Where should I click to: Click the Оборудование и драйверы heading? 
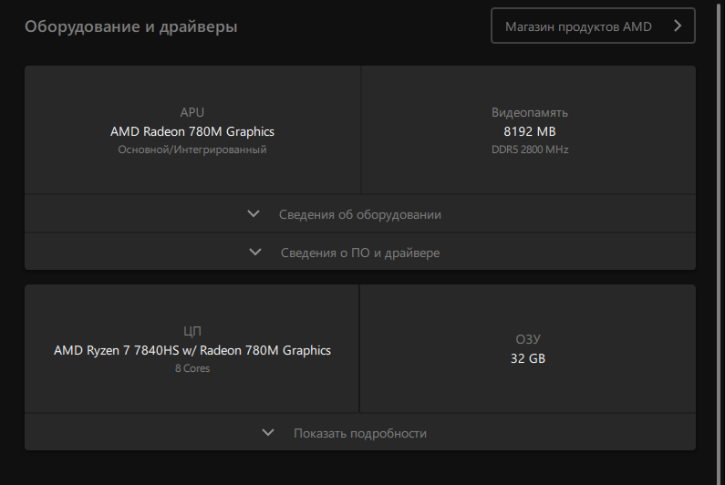coord(131,27)
